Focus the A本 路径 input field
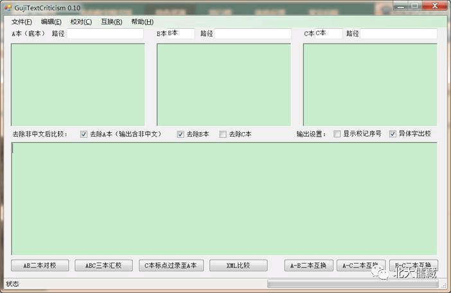The width and height of the screenshot is (451, 293). [x=105, y=34]
